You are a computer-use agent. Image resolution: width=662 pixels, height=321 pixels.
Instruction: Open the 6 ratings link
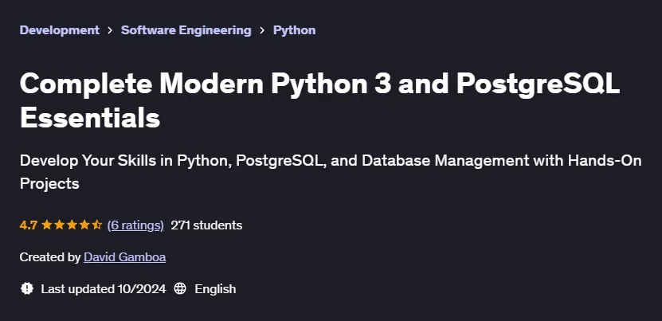point(135,225)
